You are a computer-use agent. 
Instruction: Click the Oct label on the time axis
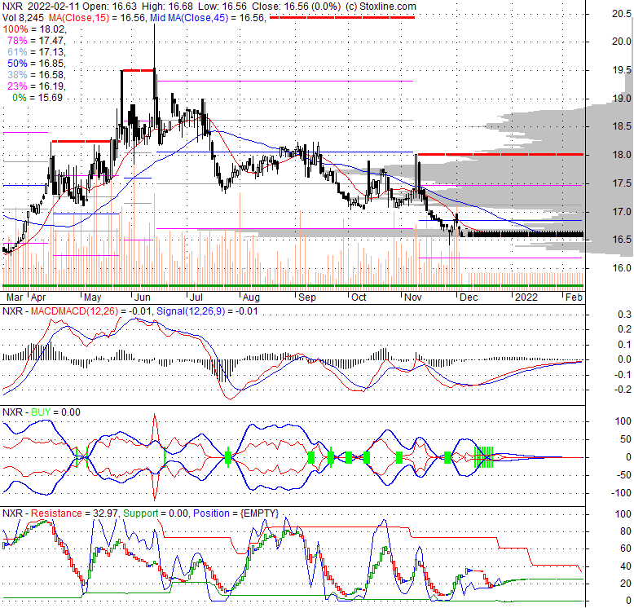click(x=359, y=297)
